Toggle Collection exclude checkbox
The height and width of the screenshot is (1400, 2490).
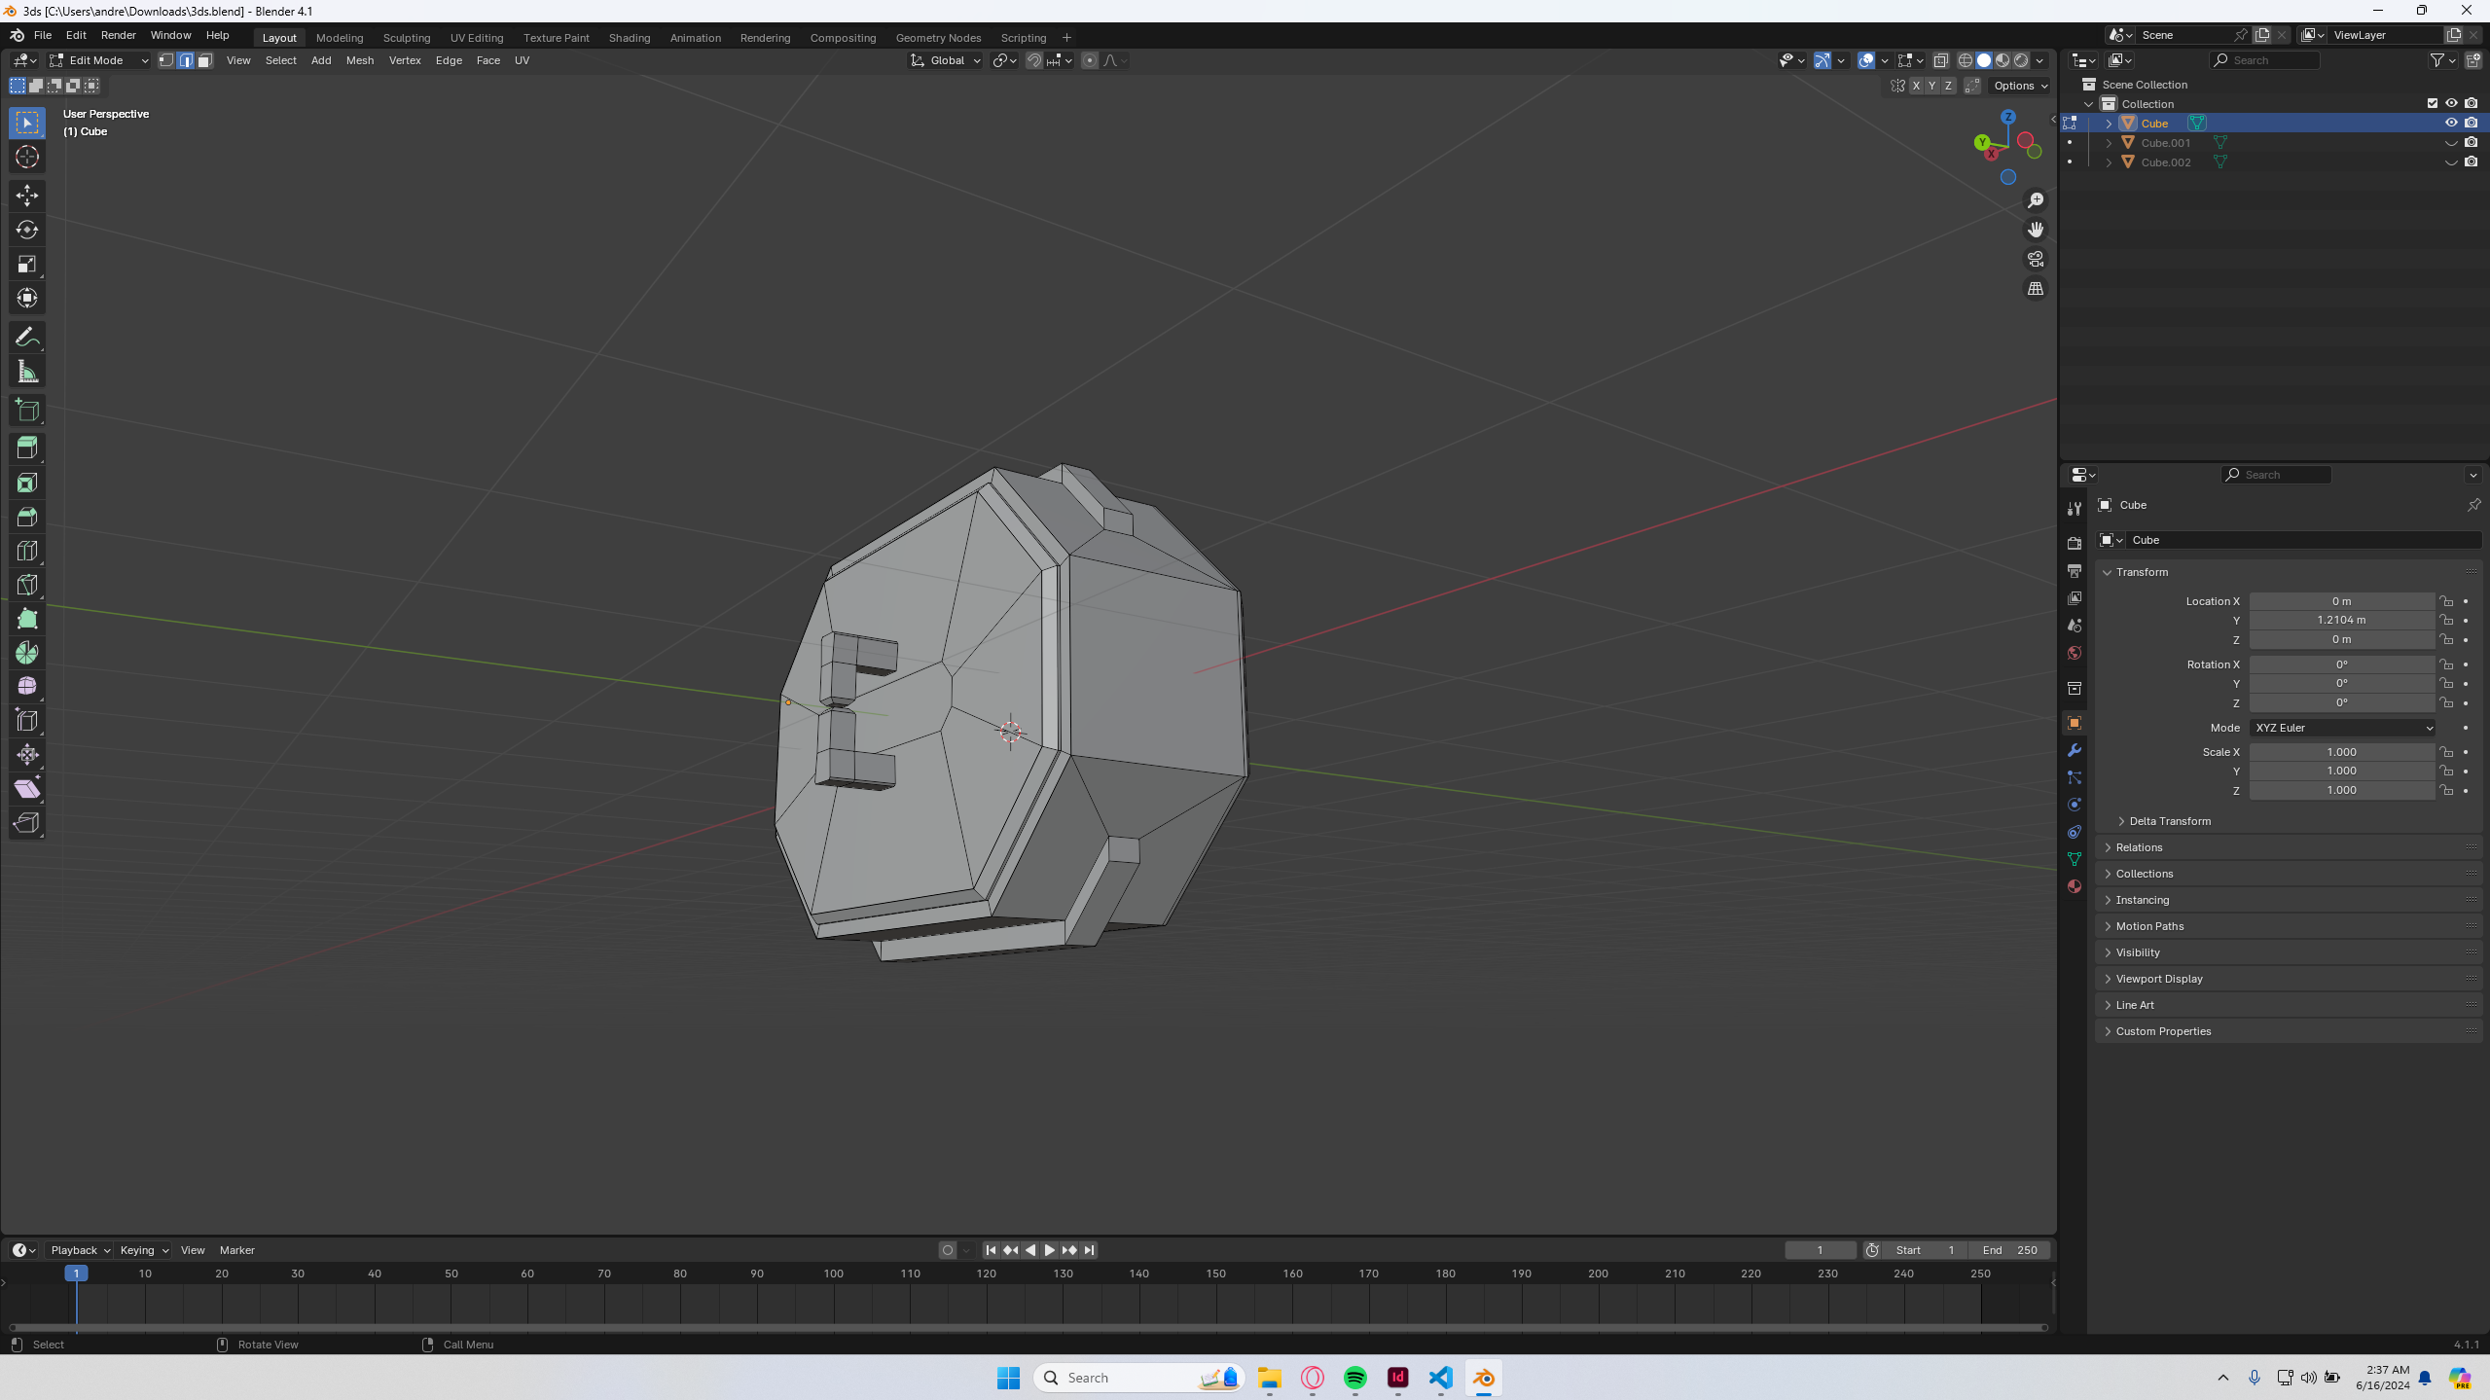2433,103
